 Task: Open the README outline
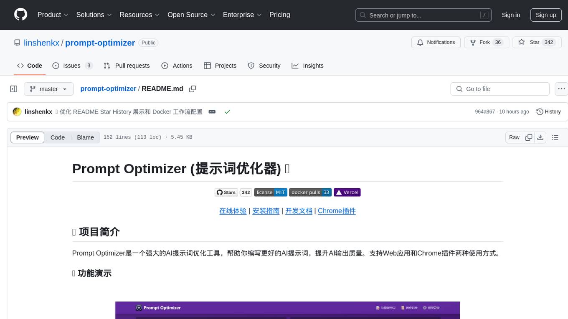[x=555, y=137]
